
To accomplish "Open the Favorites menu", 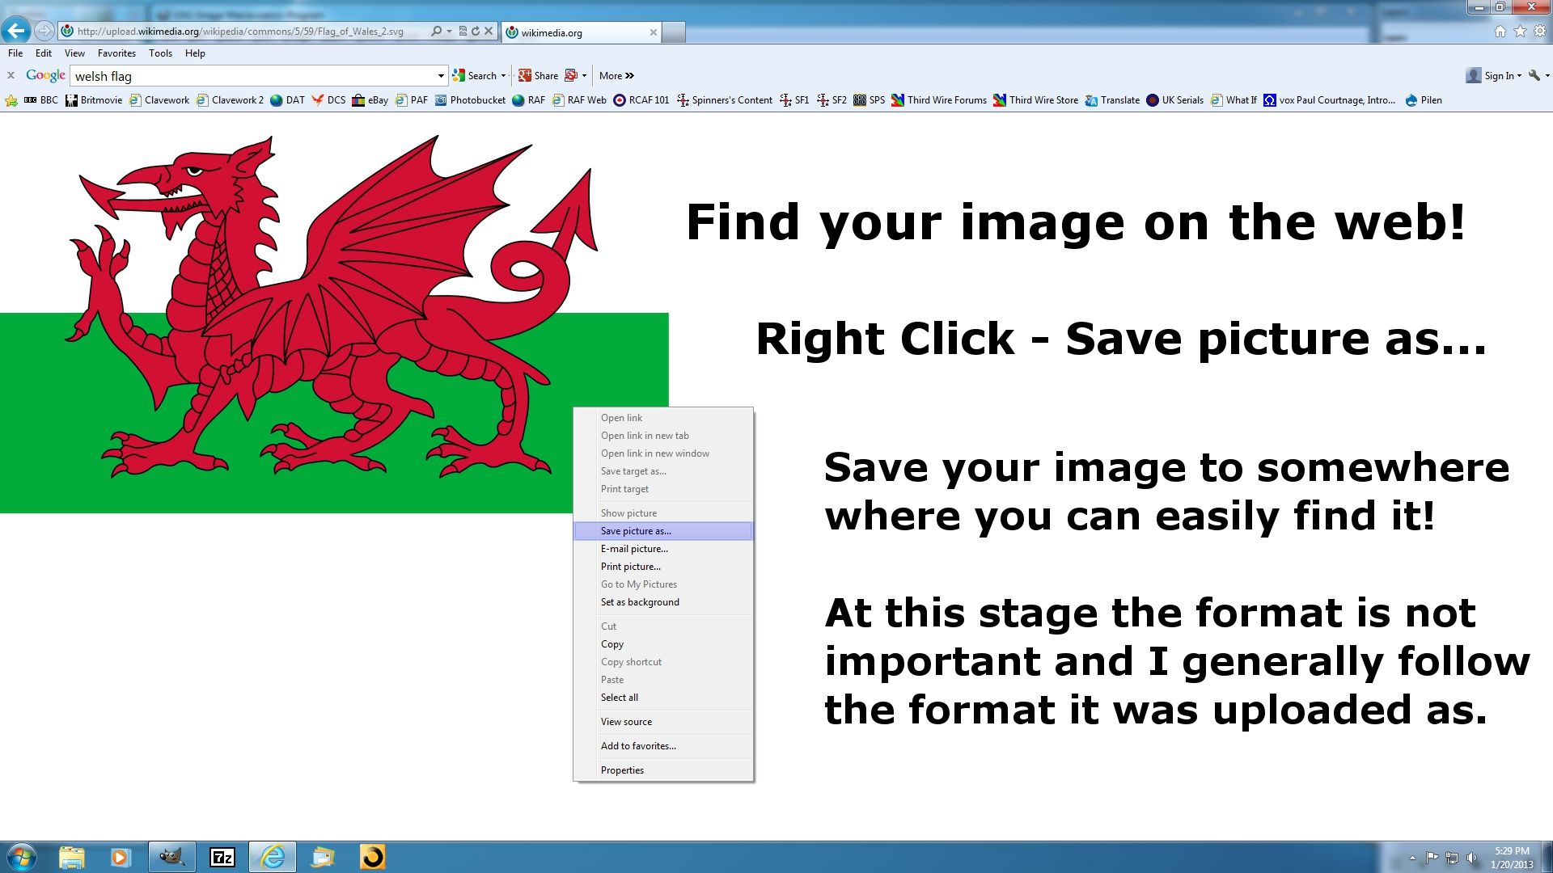I will 116,53.
